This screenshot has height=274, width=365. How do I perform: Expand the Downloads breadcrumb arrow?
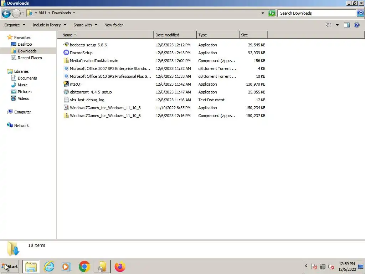click(x=74, y=13)
